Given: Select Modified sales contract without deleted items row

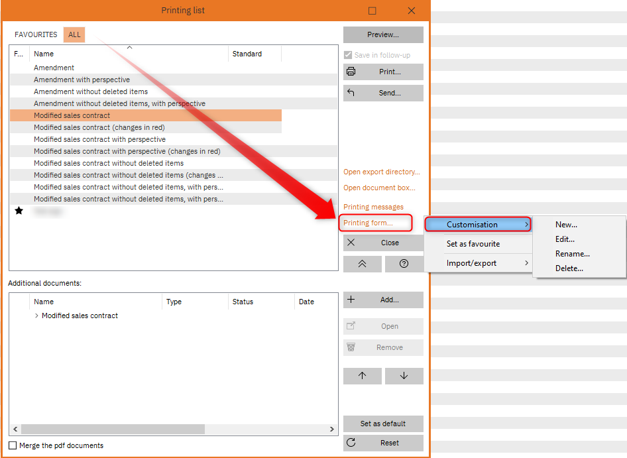Looking at the screenshot, I should tap(174, 163).
